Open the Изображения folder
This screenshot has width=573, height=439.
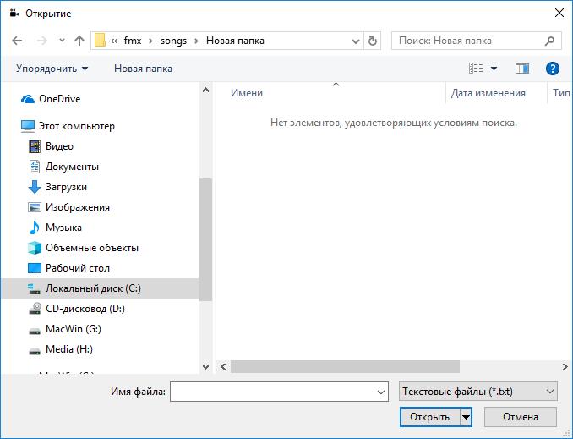click(x=78, y=207)
